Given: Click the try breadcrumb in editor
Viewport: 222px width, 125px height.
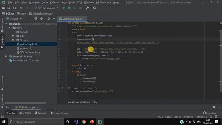Looking at the screenshot, I should (x=96, y=102).
